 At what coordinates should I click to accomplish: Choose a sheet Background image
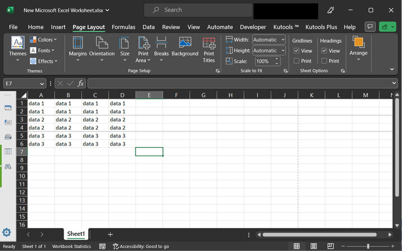(185, 48)
